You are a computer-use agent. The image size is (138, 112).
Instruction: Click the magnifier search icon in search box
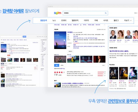[x=106, y=13]
